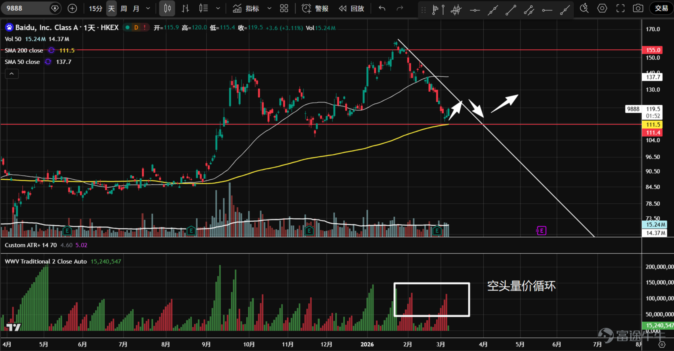Select the SMA 50 close legend
This screenshot has height=351, width=674.
22,62
